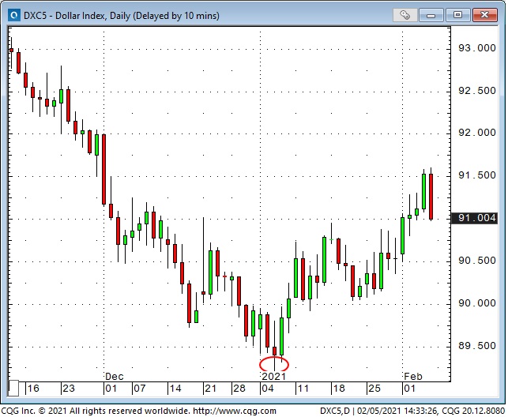Click the Feb month label on time axis

coord(413,377)
